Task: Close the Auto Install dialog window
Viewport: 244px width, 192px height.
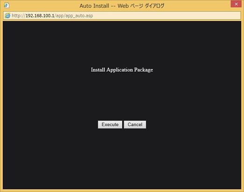Action: coord(236,4)
